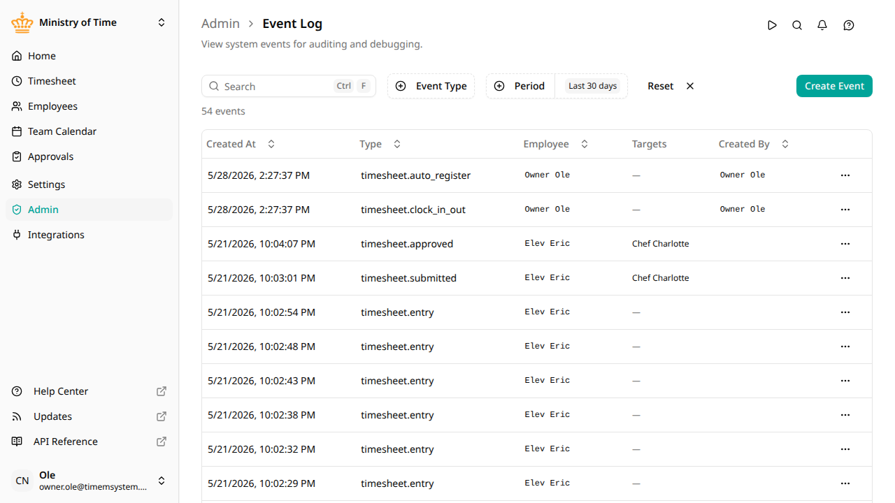This screenshot has width=895, height=503.
Task: Open row menu for timesheet.clock_in_out
Action: click(x=845, y=210)
